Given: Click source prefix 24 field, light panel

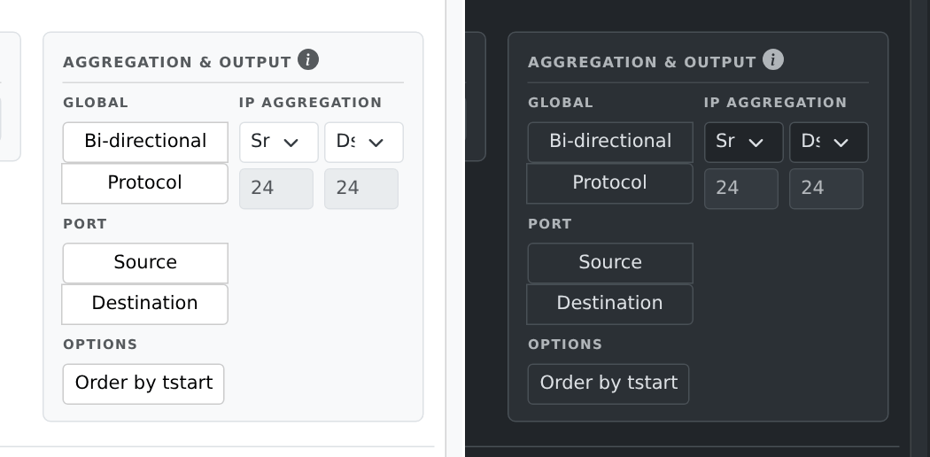Looking at the screenshot, I should [276, 189].
